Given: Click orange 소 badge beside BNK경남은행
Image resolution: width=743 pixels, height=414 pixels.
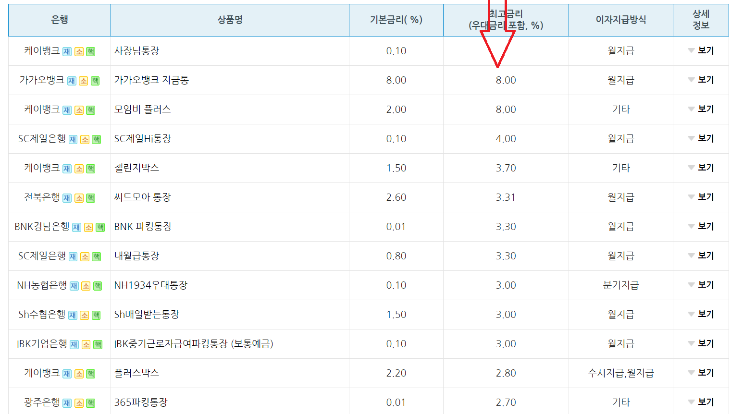Looking at the screenshot, I should coord(88,227).
